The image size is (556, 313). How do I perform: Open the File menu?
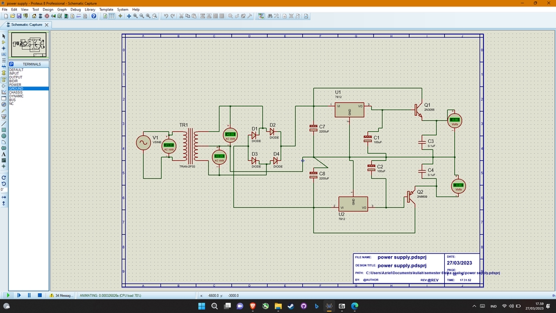pos(5,10)
